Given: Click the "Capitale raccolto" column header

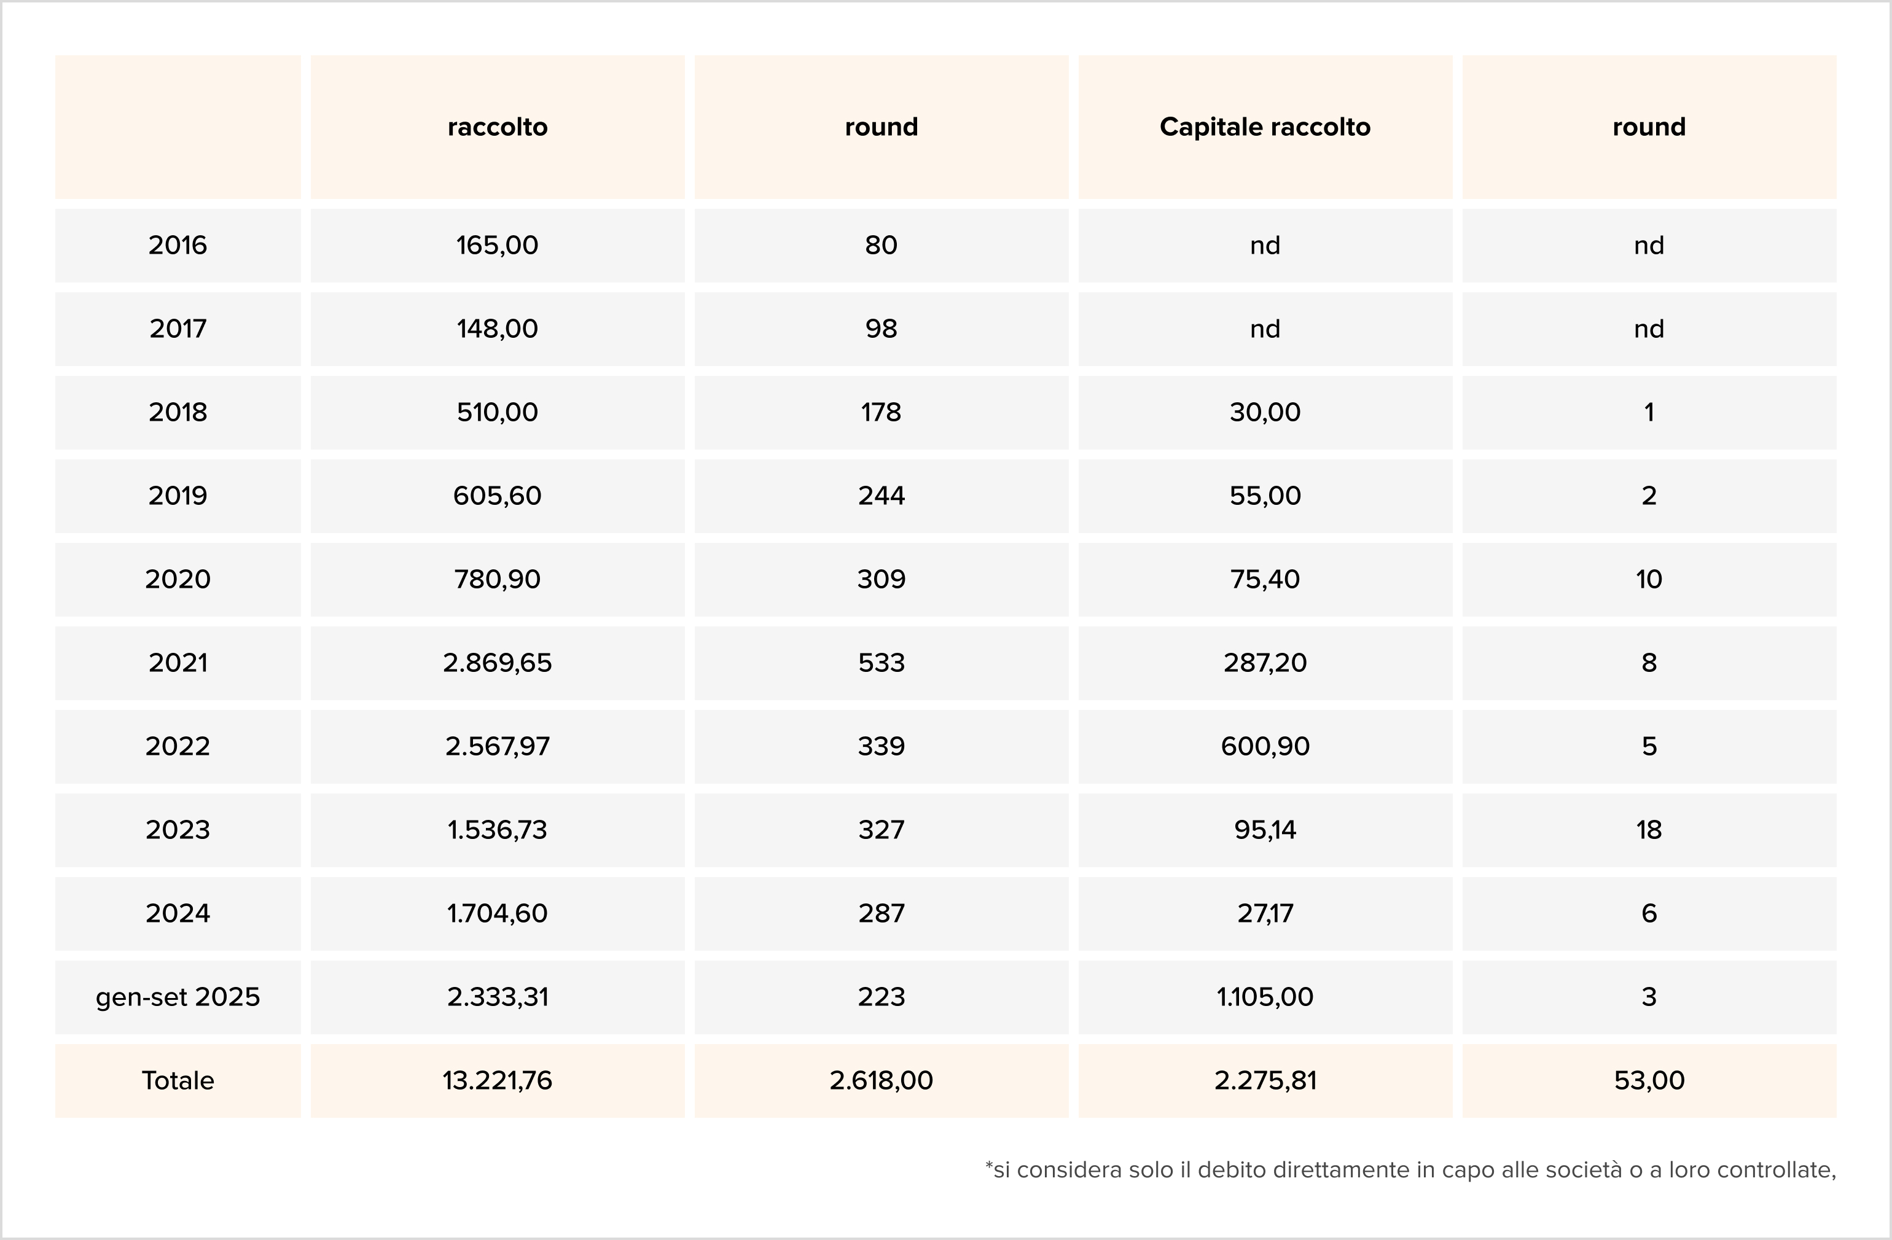Looking at the screenshot, I should click(1265, 127).
